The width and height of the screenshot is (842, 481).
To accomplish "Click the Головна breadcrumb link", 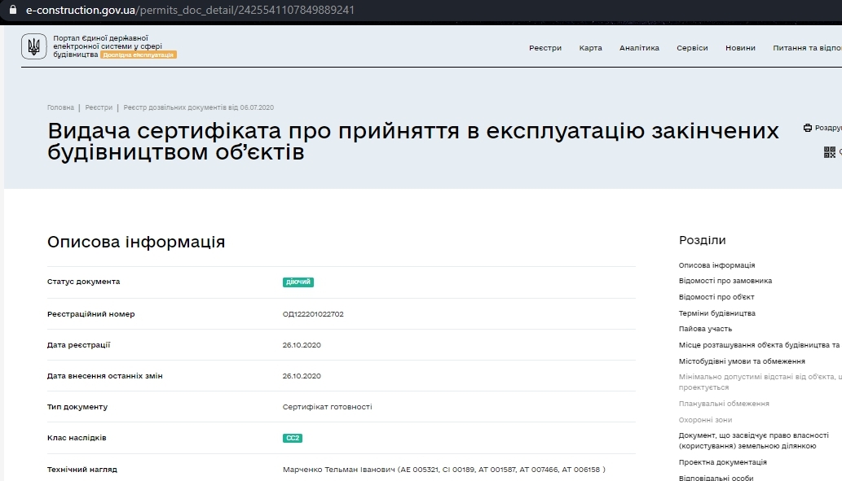I will click(60, 107).
